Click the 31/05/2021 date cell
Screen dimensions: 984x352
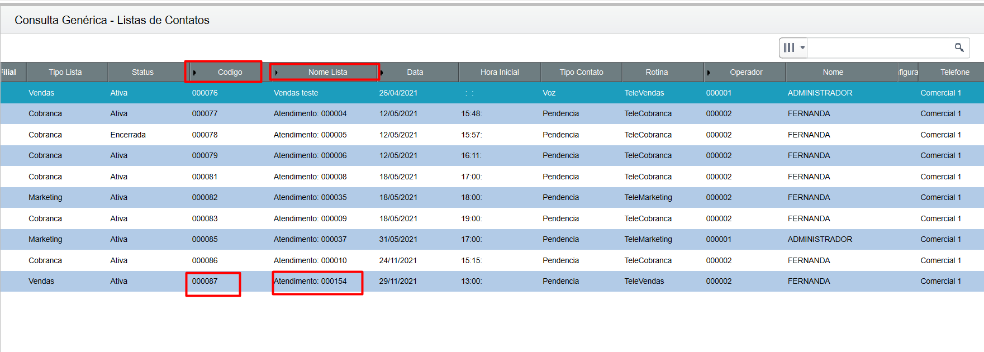pyautogui.click(x=398, y=239)
